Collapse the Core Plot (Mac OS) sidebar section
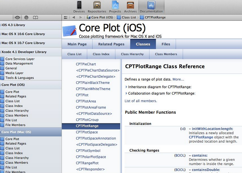This screenshot has width=242, height=173. click(31, 132)
